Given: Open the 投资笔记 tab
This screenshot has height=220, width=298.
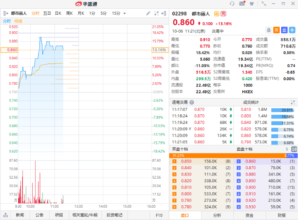Looking at the screenshot, I should (x=114, y=215).
